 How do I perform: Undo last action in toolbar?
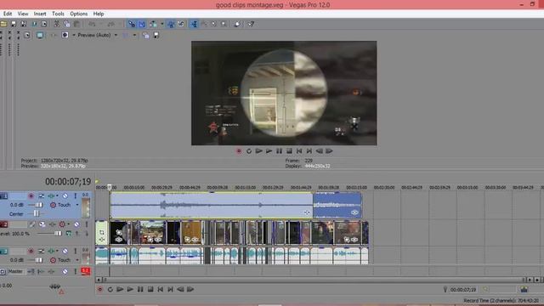coord(92,24)
